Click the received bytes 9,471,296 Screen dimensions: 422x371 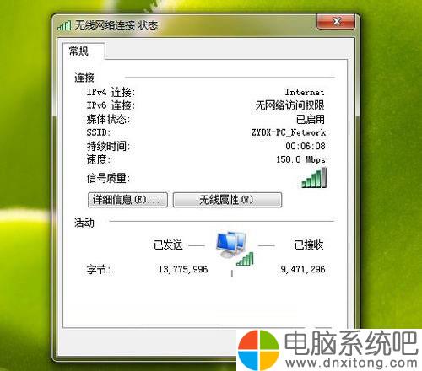coord(303,269)
